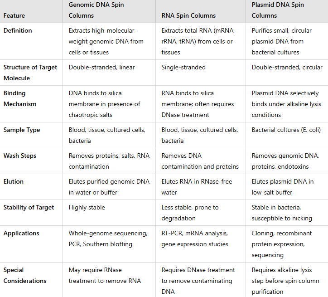The width and height of the screenshot is (328, 297).
Task: Select the "Whole-genome sequencing, PCR, Southern blotting" cell
Action: pos(108,239)
